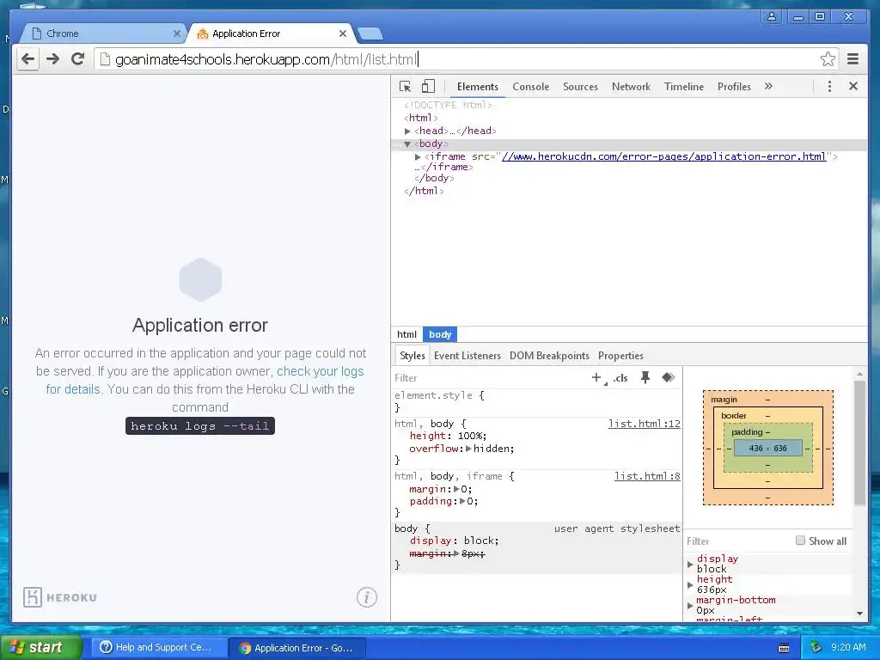Expand the overflow property triangle
880x660 pixels.
click(x=468, y=449)
